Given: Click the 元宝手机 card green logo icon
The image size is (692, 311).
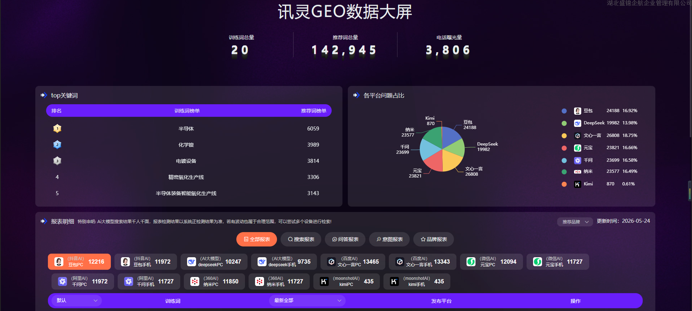Looking at the screenshot, I should tap(538, 262).
